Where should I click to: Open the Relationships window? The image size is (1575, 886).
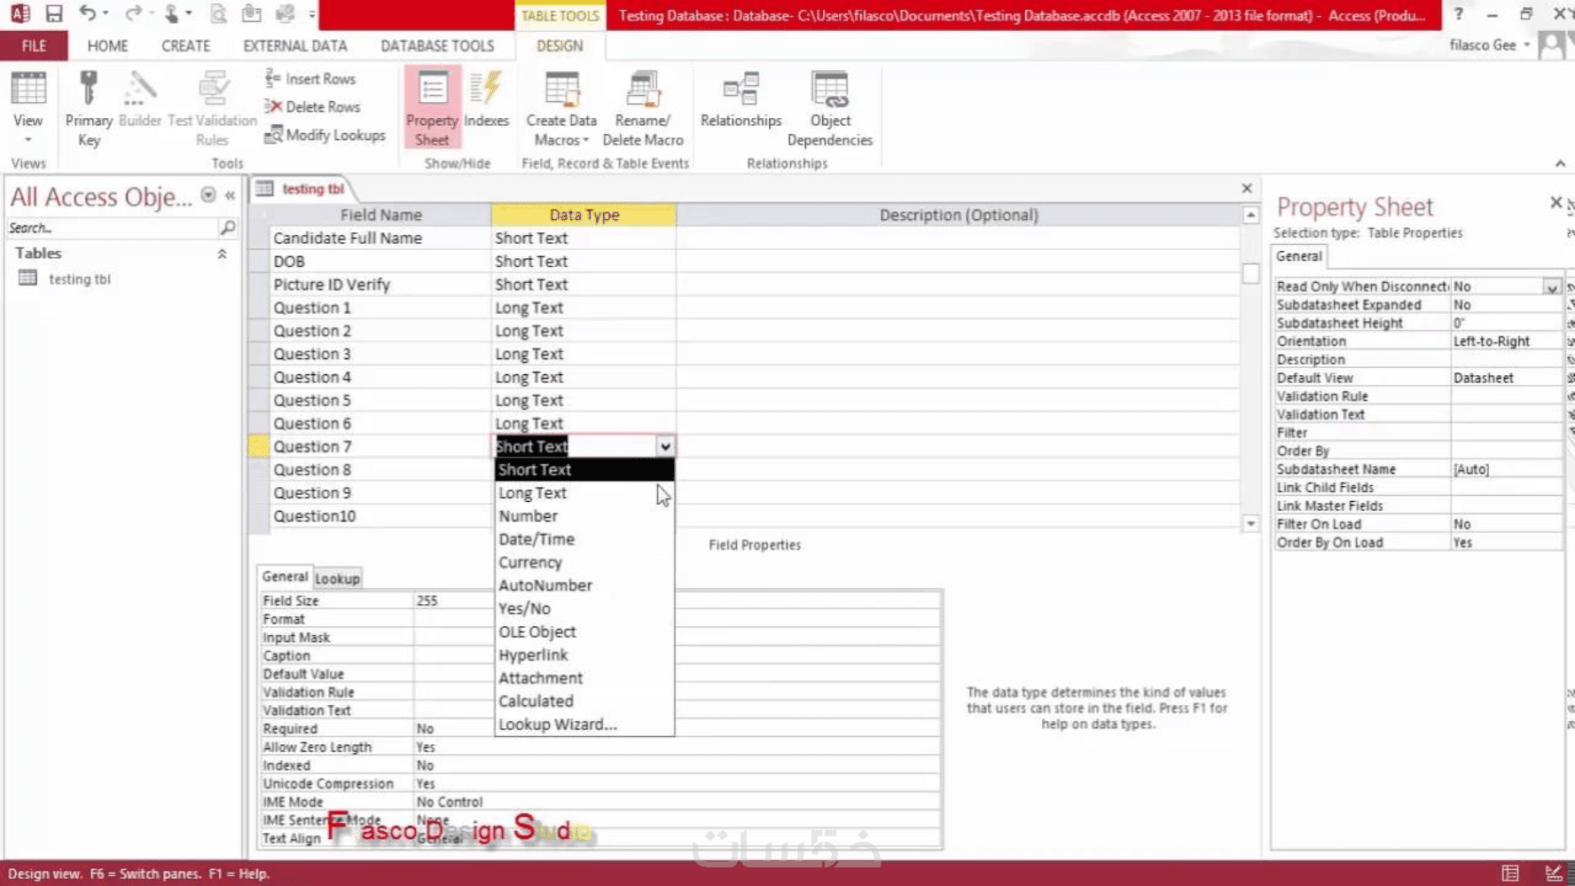pos(740,99)
